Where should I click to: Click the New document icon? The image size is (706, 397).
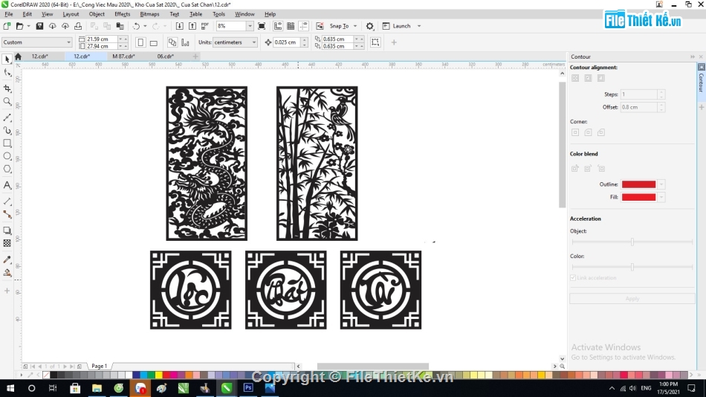pos(7,26)
